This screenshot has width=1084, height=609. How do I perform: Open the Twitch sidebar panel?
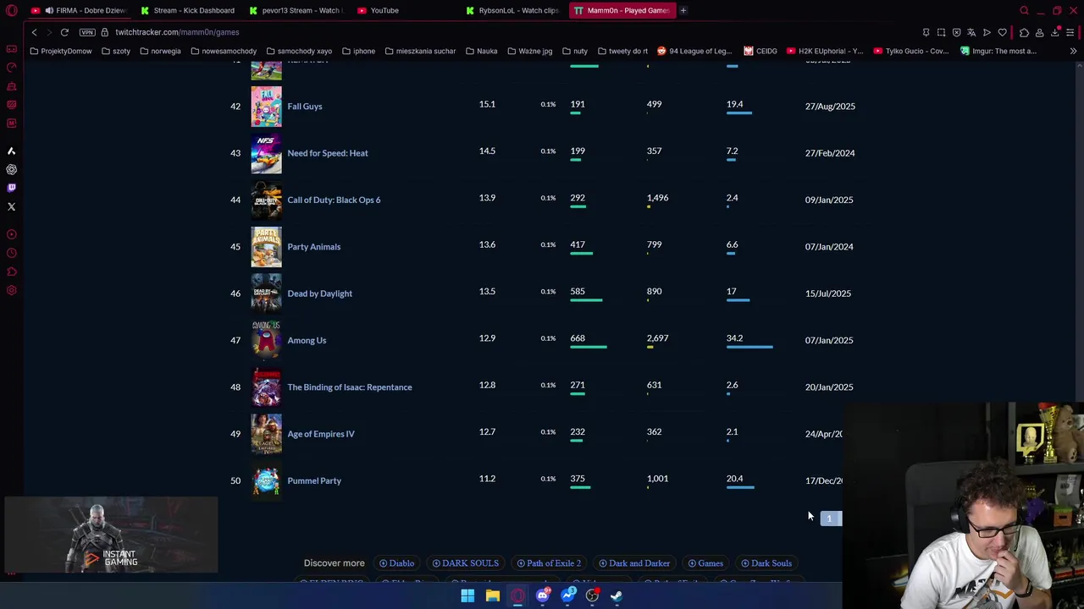point(11,188)
